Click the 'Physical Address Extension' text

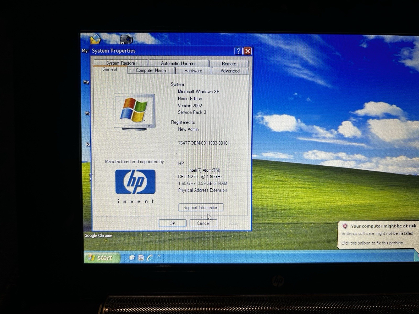pos(203,190)
